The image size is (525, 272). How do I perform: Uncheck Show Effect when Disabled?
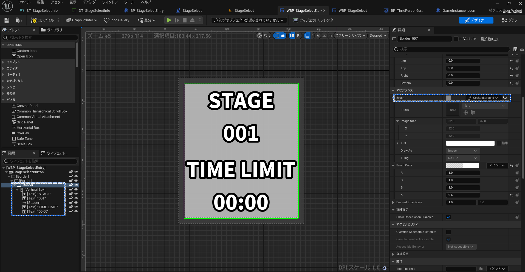click(448, 217)
